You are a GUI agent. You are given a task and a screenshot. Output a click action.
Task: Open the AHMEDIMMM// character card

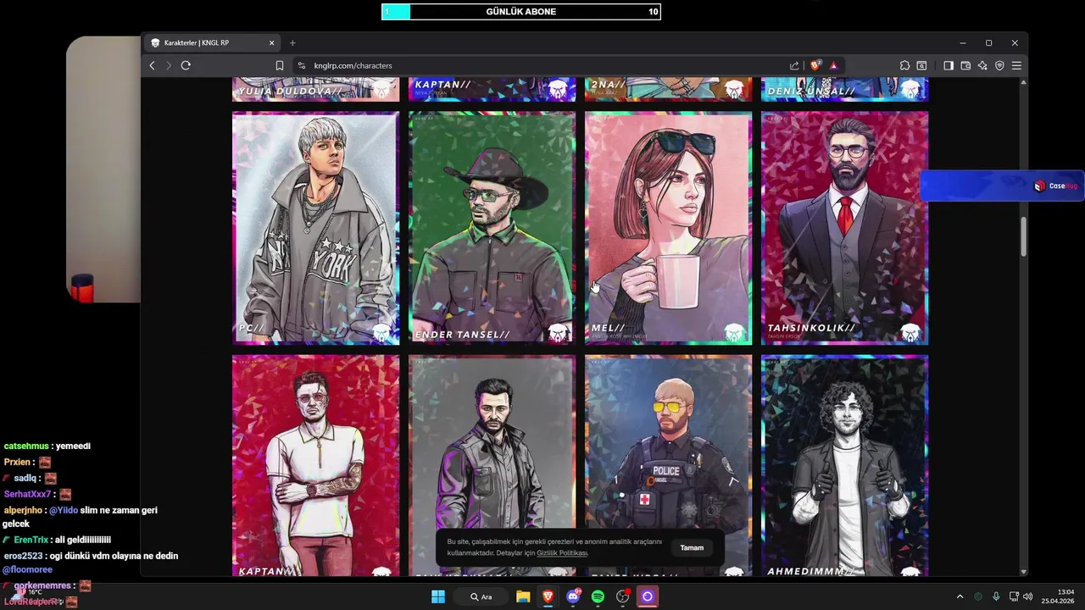tap(844, 466)
